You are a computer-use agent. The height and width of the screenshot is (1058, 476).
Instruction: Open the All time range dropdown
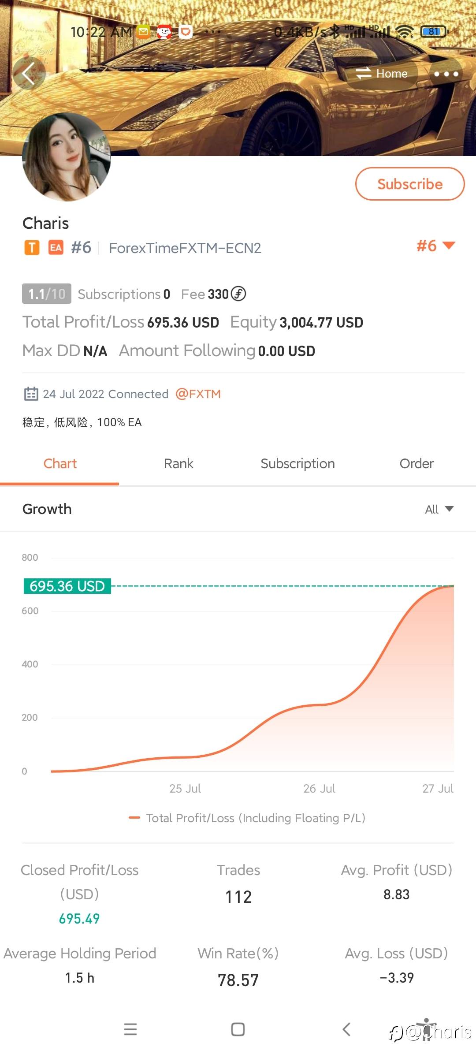(439, 509)
